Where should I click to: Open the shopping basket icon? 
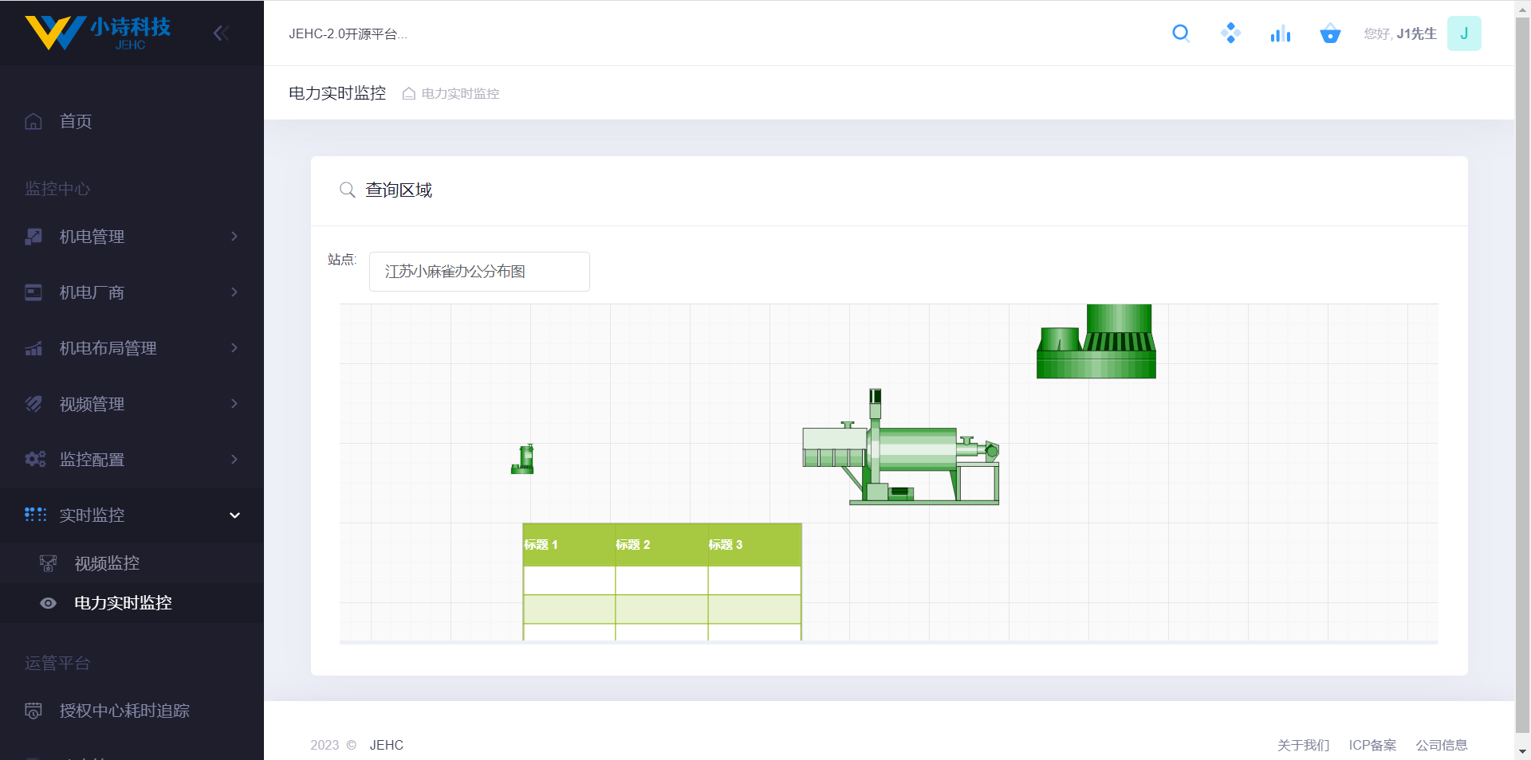pos(1330,33)
